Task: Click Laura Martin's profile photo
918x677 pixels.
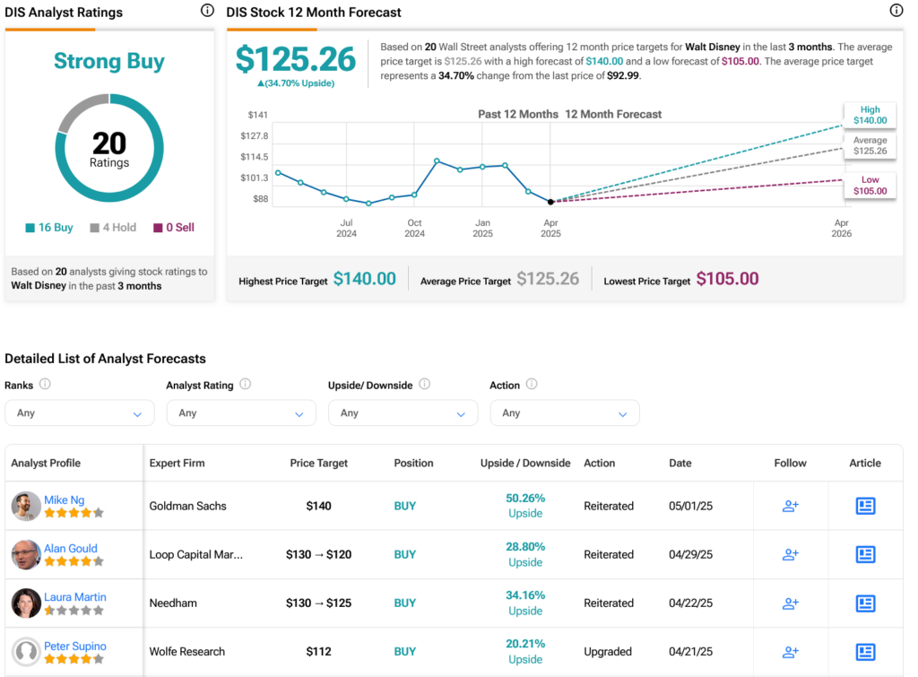Action: pos(26,603)
